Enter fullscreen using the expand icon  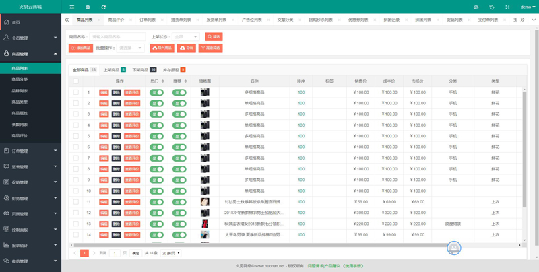(507, 7)
